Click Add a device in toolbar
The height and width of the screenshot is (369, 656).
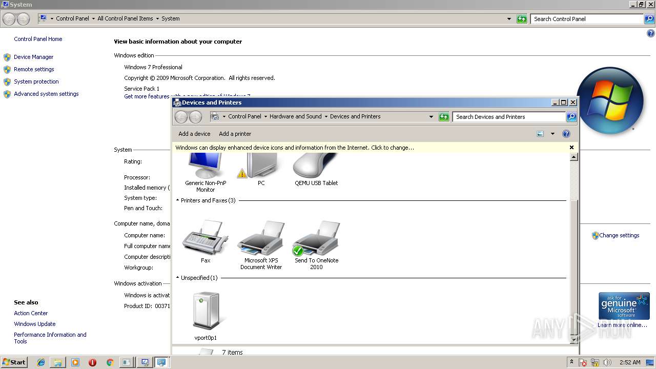tap(194, 134)
